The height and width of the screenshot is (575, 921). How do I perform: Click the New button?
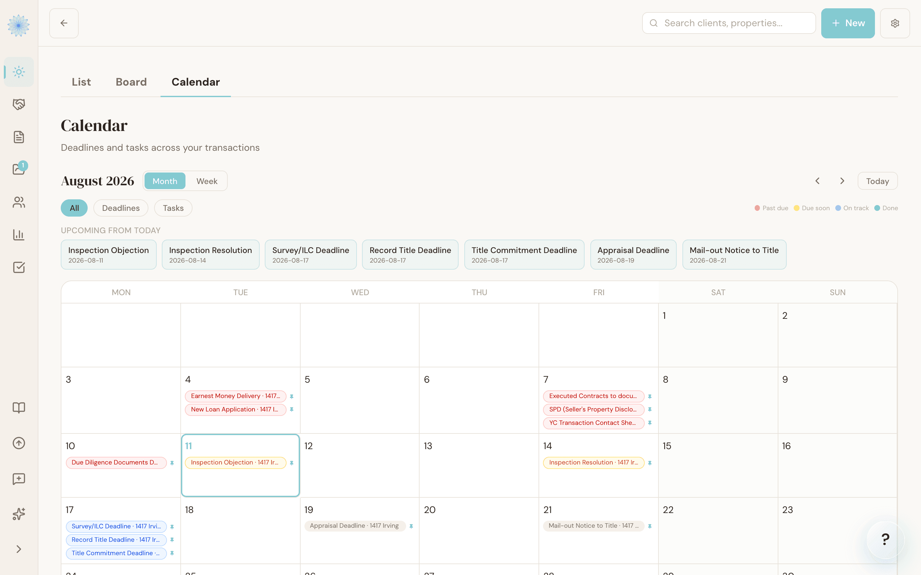(x=847, y=23)
